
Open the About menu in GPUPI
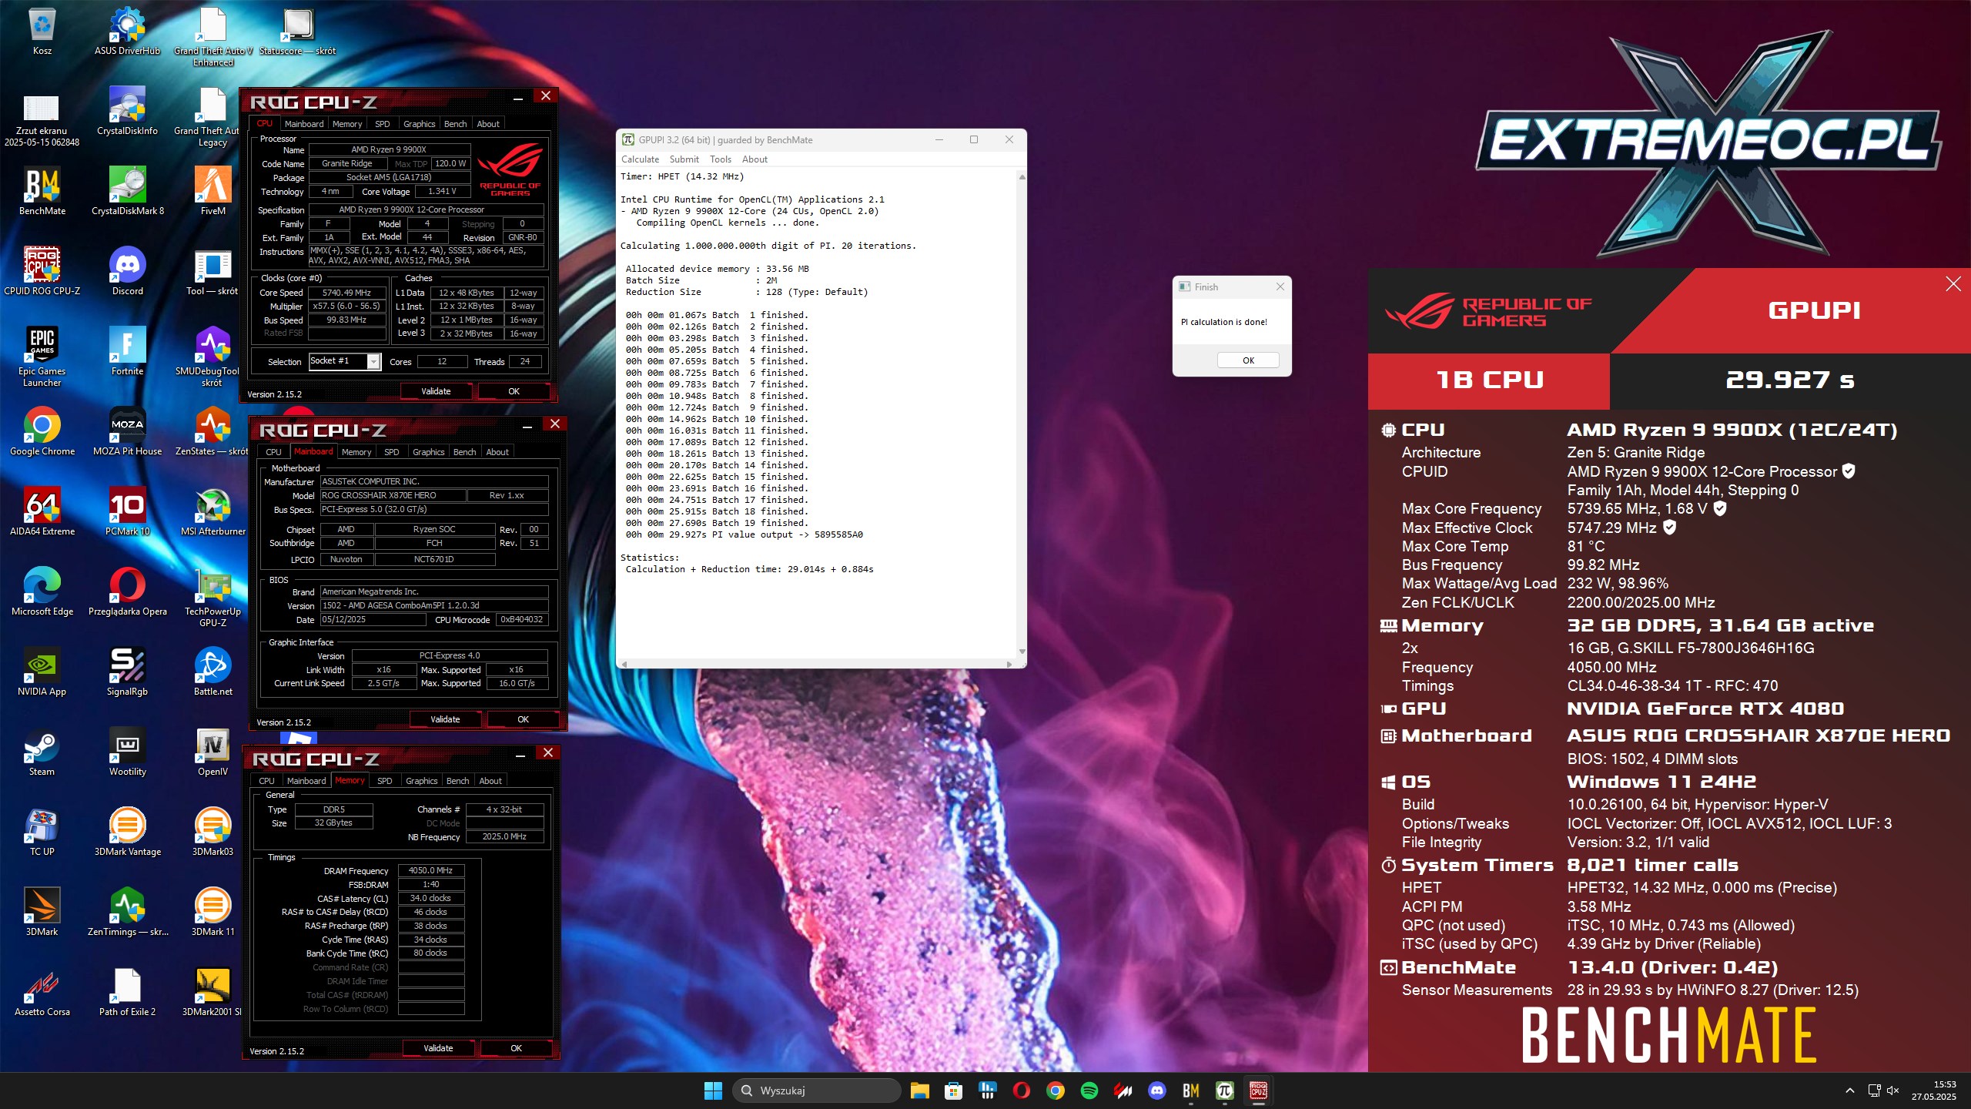click(x=755, y=159)
